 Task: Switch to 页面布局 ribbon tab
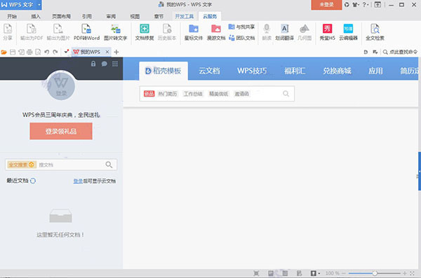click(x=61, y=16)
